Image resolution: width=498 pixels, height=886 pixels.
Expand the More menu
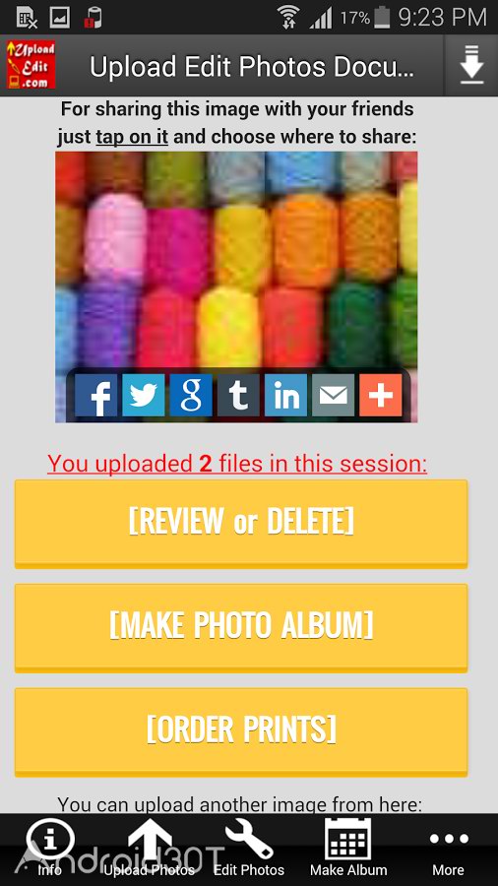tap(449, 847)
